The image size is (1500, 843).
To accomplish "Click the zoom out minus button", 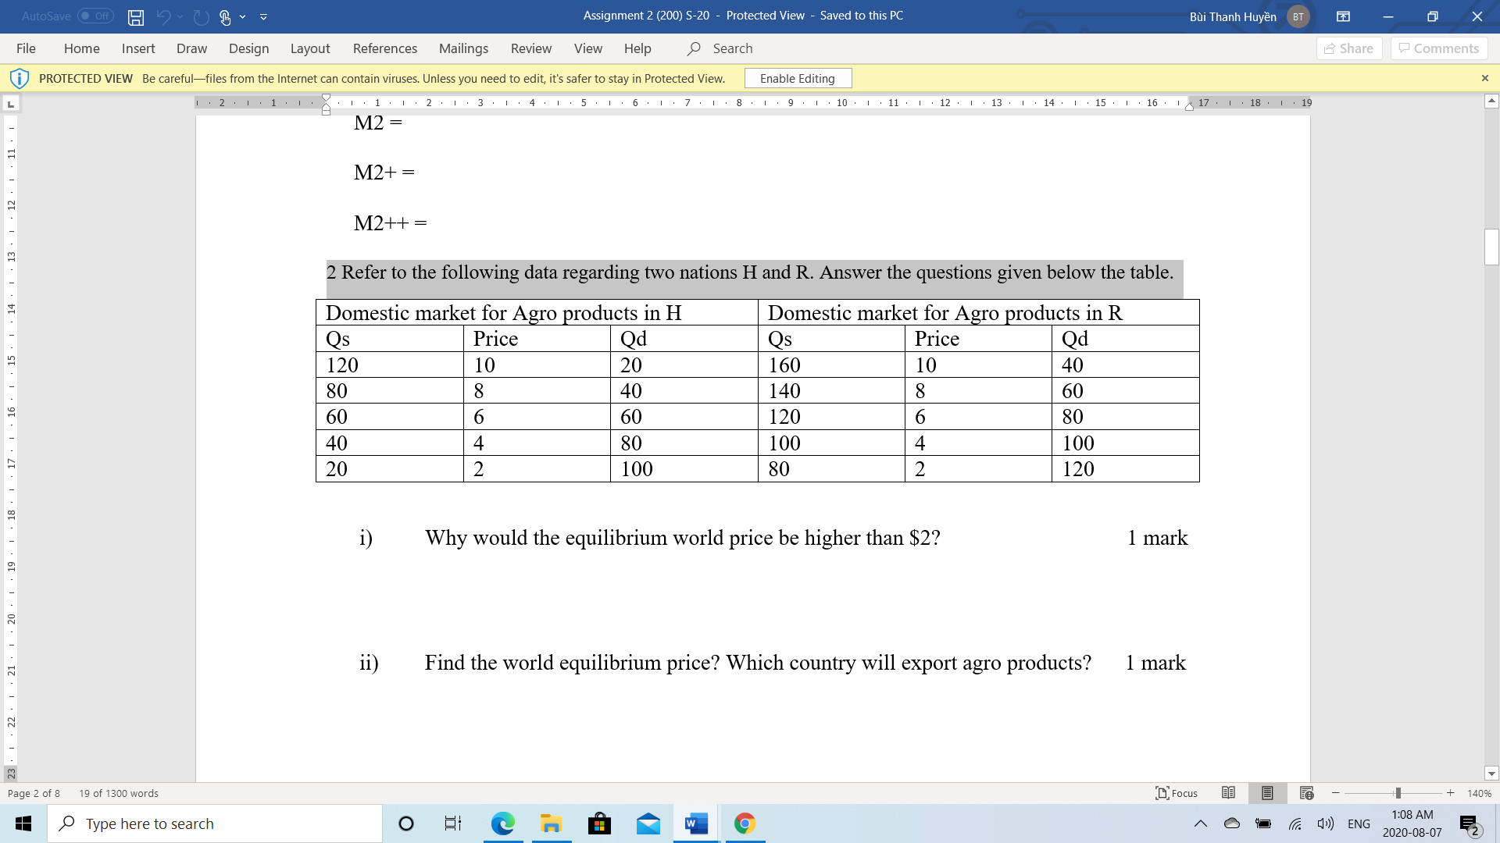I will pyautogui.click(x=1336, y=793).
